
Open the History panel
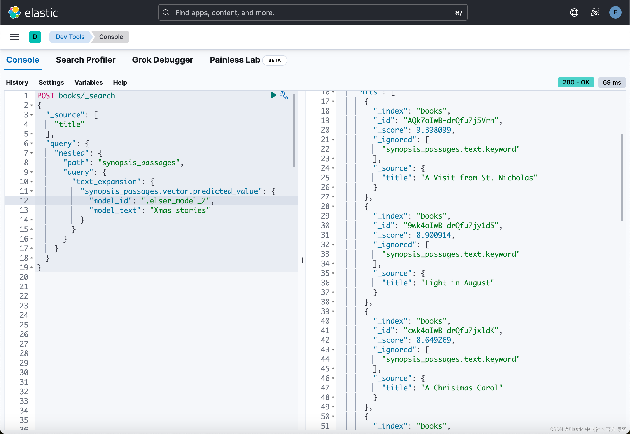17,82
